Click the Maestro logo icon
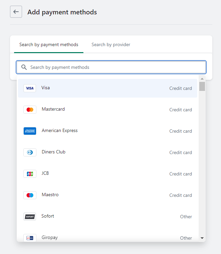Screen dimensions: 221x254 (x=30, y=195)
